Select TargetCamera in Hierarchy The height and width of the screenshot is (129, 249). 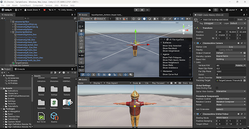click(21, 63)
